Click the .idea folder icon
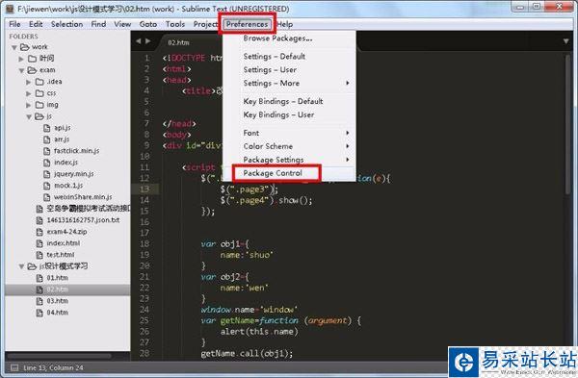The height and width of the screenshot is (378, 578). [x=39, y=82]
